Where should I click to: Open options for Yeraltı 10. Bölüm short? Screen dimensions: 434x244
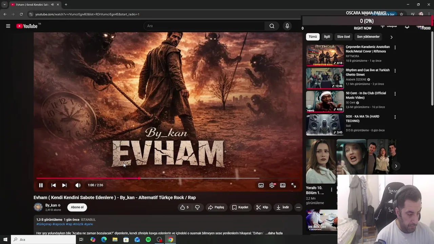332,190
